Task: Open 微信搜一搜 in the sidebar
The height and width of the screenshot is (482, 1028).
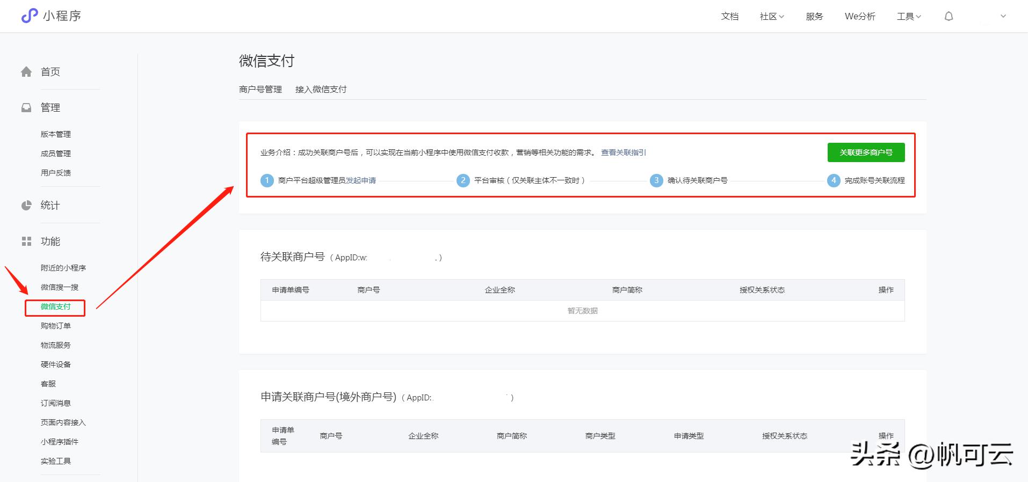Action: (x=60, y=287)
